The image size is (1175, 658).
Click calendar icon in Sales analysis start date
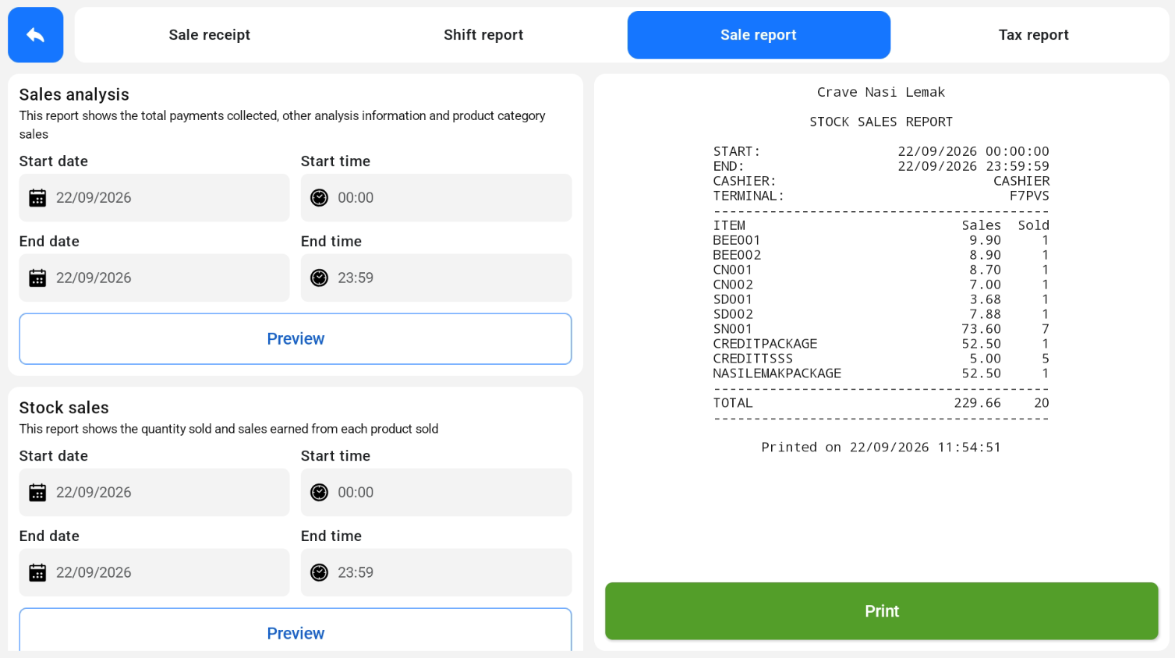(37, 198)
